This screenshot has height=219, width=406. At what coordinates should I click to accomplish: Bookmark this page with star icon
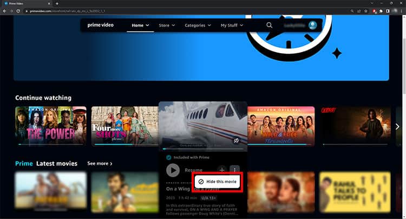[366, 11]
